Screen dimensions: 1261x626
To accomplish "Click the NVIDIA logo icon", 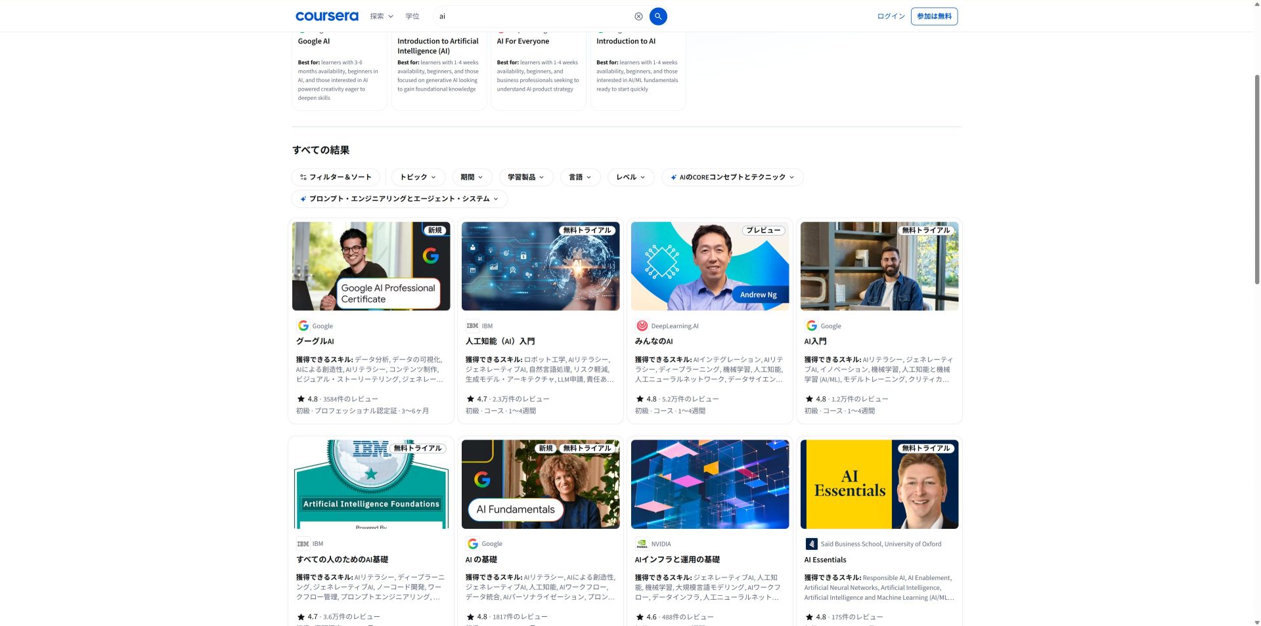I will [642, 544].
